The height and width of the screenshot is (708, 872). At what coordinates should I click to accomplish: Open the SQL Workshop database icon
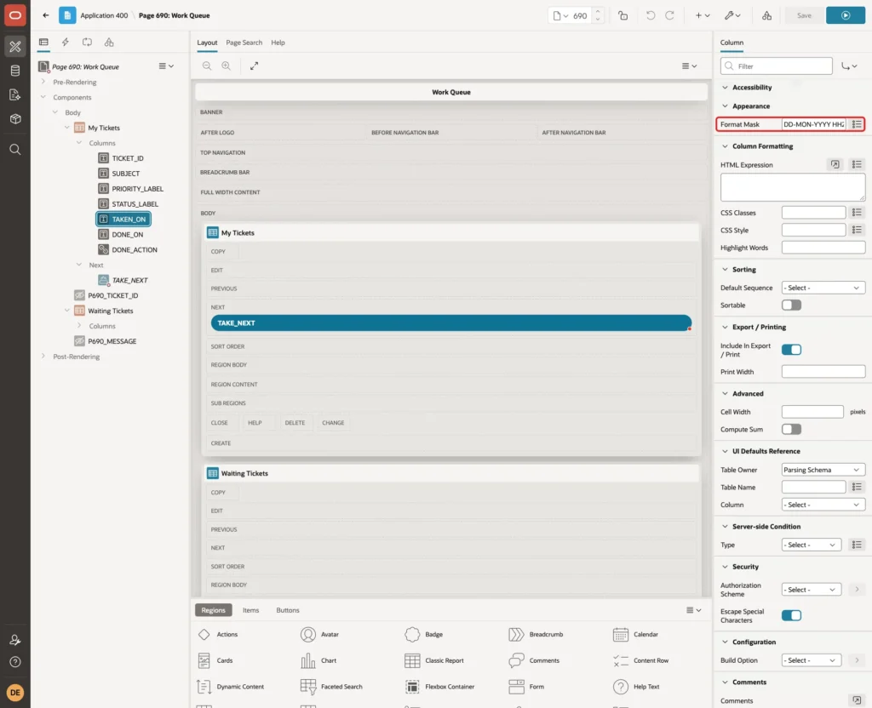(x=15, y=71)
